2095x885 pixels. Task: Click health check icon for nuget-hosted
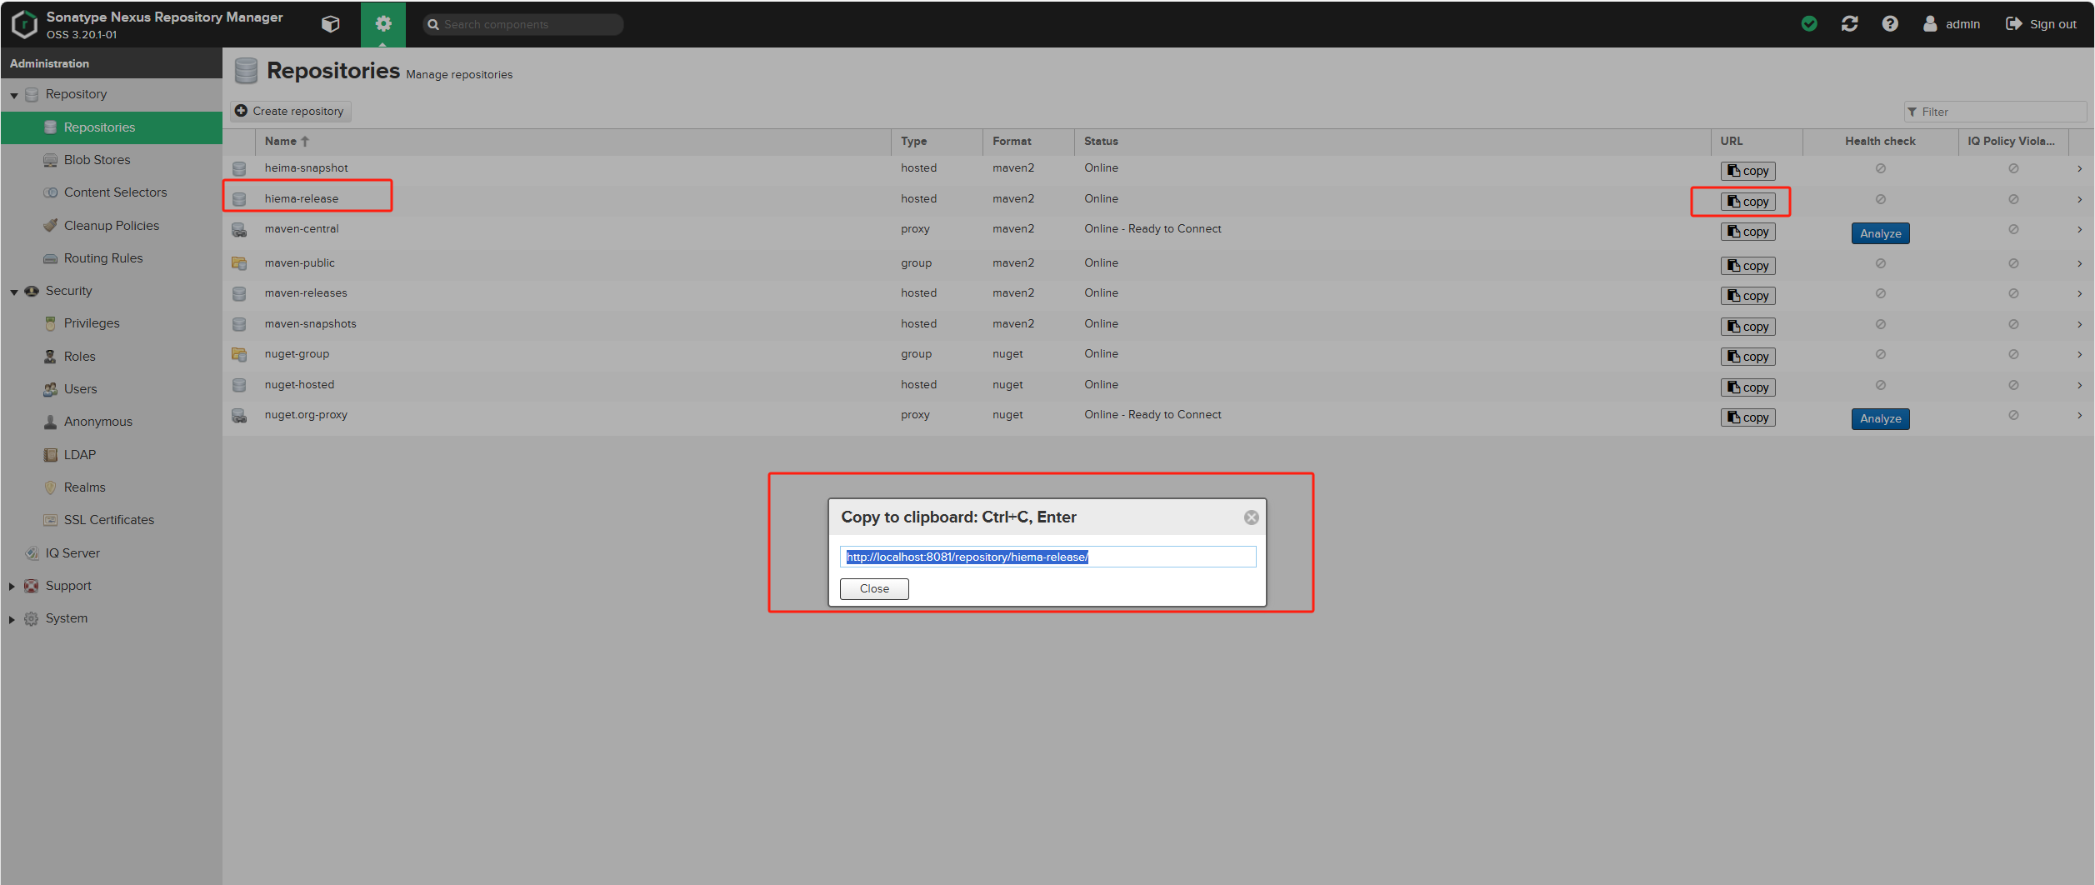tap(1881, 385)
